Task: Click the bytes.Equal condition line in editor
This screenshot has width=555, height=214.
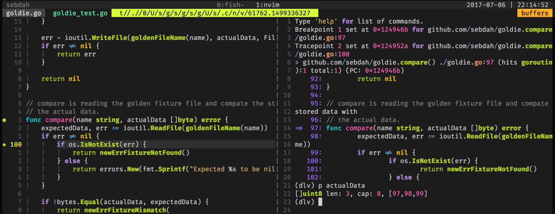Action: pyautogui.click(x=124, y=202)
